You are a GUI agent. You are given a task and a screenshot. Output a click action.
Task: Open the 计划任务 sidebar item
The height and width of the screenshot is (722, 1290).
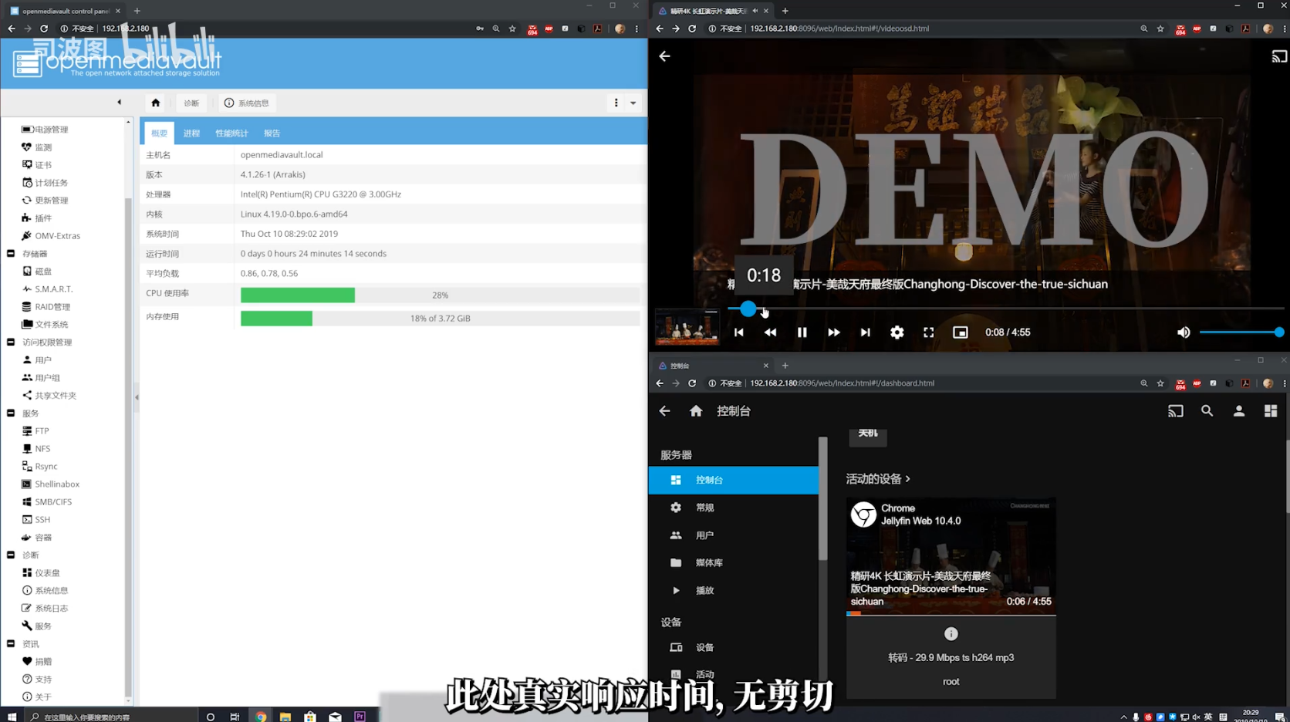(46, 183)
